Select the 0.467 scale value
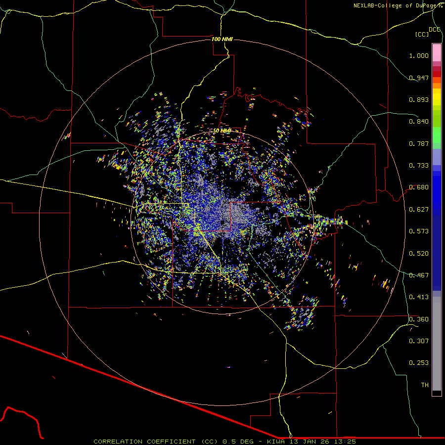Screen dimensions: 445x445 419,275
